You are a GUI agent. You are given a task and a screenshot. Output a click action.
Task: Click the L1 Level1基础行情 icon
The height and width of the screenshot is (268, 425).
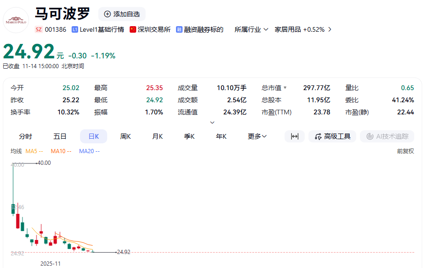(x=75, y=29)
